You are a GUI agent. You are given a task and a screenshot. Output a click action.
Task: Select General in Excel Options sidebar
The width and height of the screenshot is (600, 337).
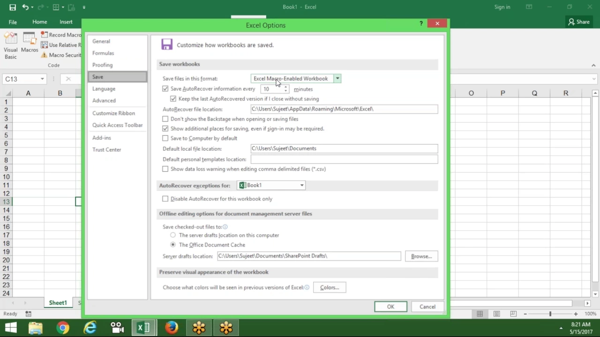pos(117,41)
